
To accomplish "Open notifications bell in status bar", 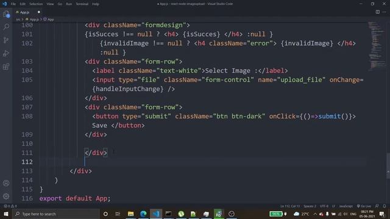I will (385, 206).
